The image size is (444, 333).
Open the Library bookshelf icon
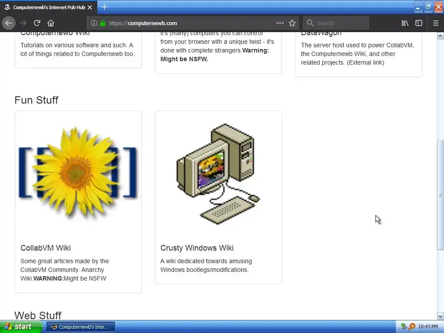[405, 23]
